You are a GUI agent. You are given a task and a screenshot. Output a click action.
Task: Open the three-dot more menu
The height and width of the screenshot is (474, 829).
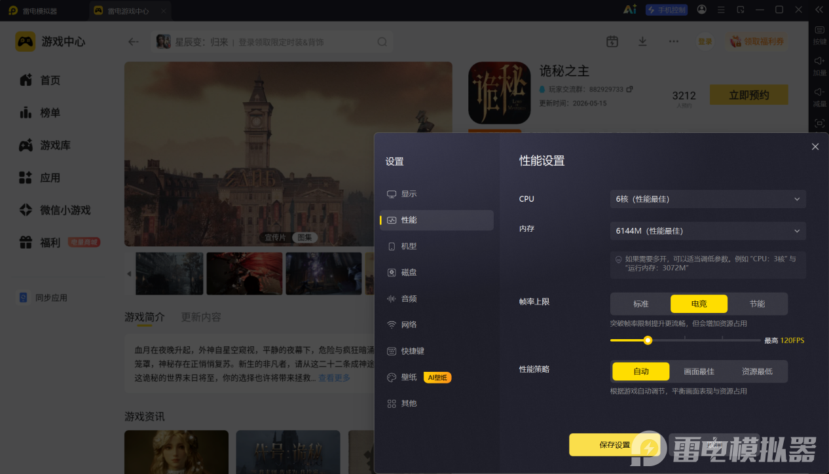(673, 41)
